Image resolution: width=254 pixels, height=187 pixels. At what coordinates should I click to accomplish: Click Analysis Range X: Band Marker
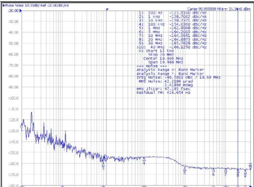tap(170, 70)
